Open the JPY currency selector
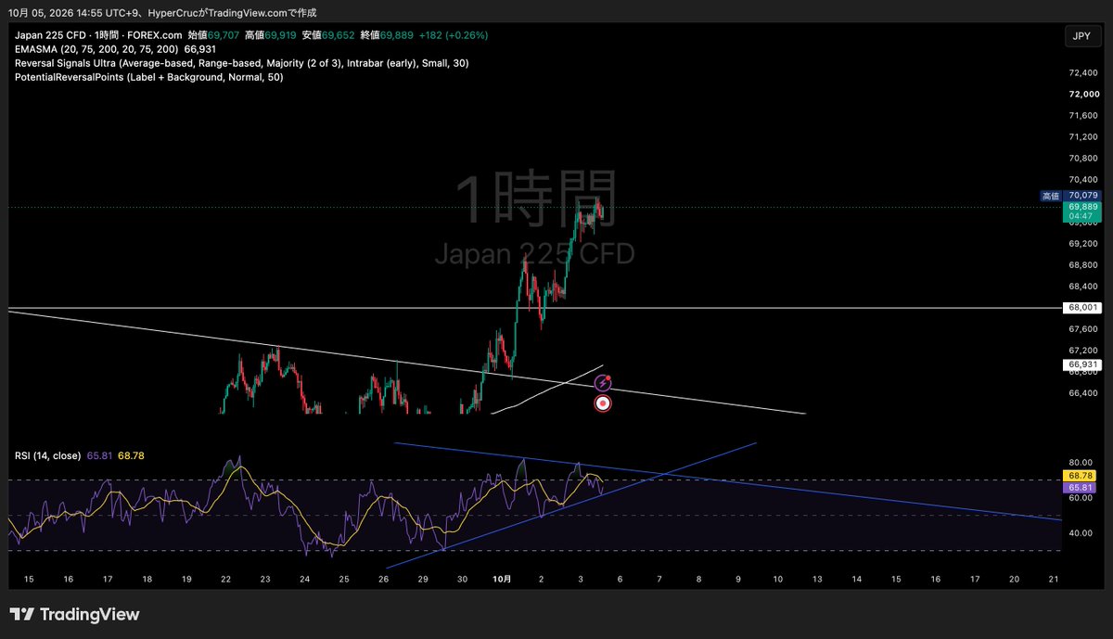1113x639 pixels. coord(1081,37)
